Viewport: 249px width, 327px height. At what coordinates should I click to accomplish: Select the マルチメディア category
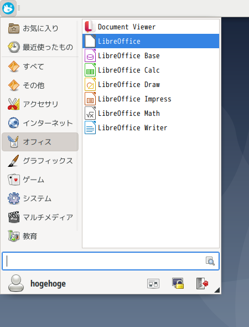point(40,217)
